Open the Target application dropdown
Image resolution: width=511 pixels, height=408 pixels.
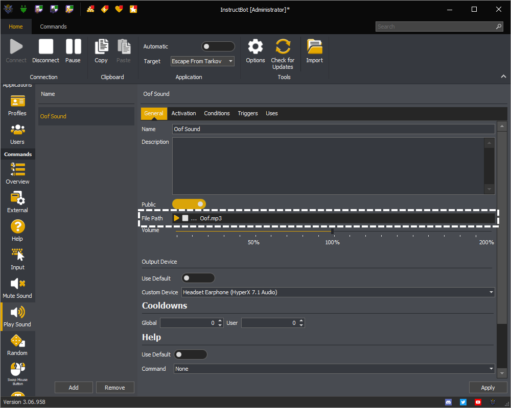coord(202,61)
